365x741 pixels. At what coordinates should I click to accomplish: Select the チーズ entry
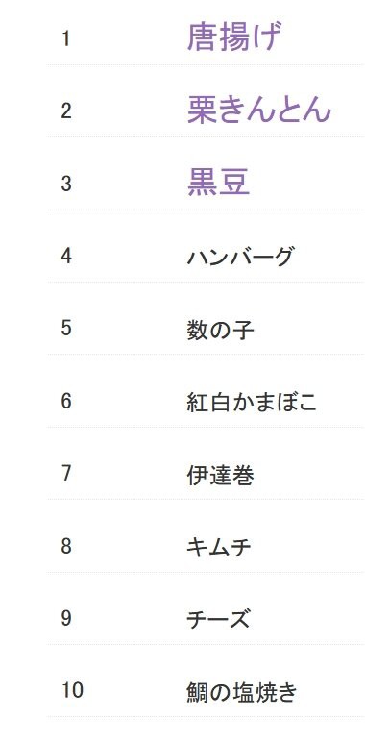[218, 619]
